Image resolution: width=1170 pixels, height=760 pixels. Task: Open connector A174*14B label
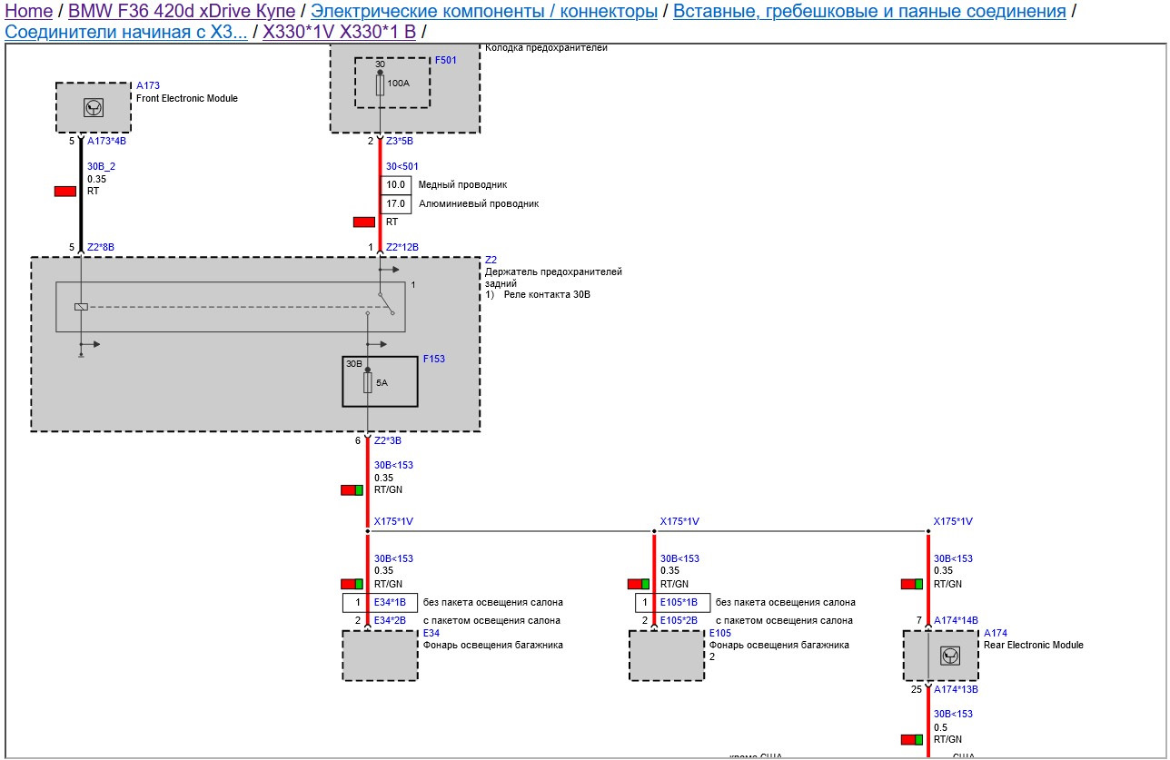coord(957,620)
